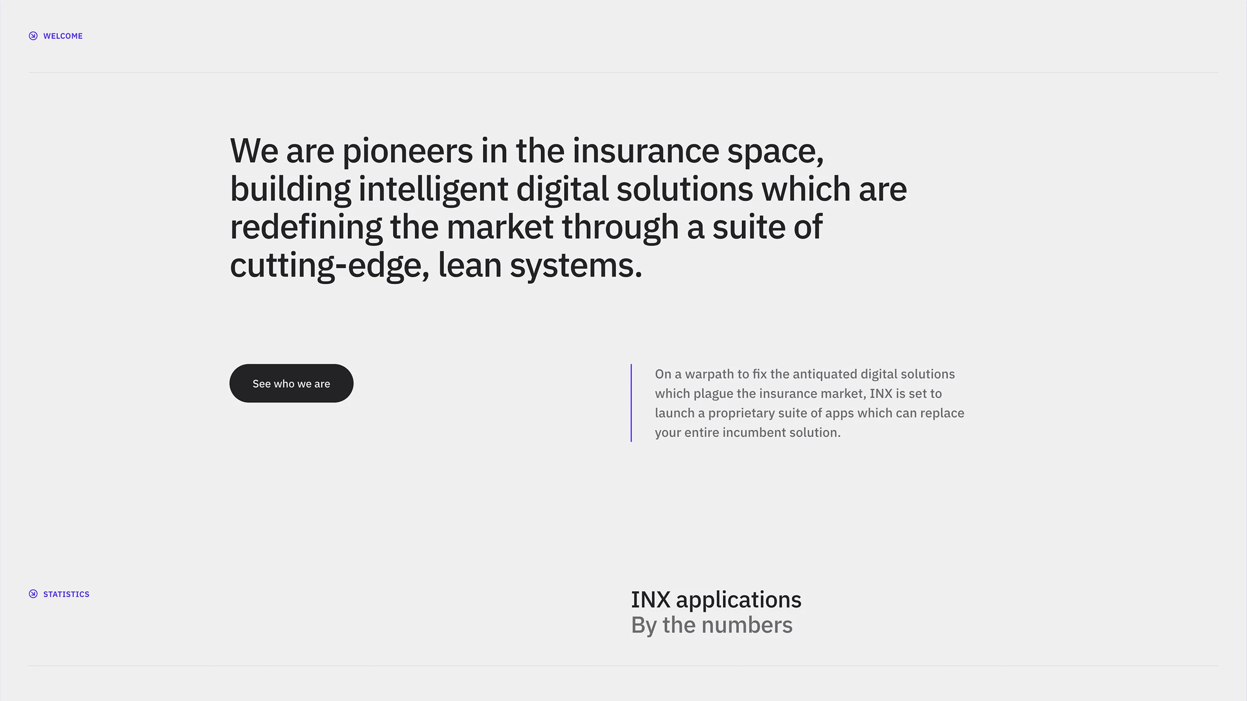Screen dimensions: 1247x701
Task: Click the horizontal divider below WELCOME
Action: (623, 73)
